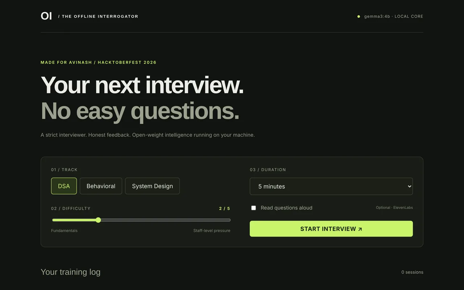Click the difficulty slider thumb
This screenshot has height=290, width=464.
[x=98, y=220]
